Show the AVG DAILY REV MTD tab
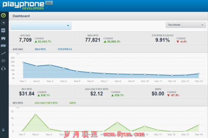The height and width of the screenshot is (138, 208). coord(46,103)
